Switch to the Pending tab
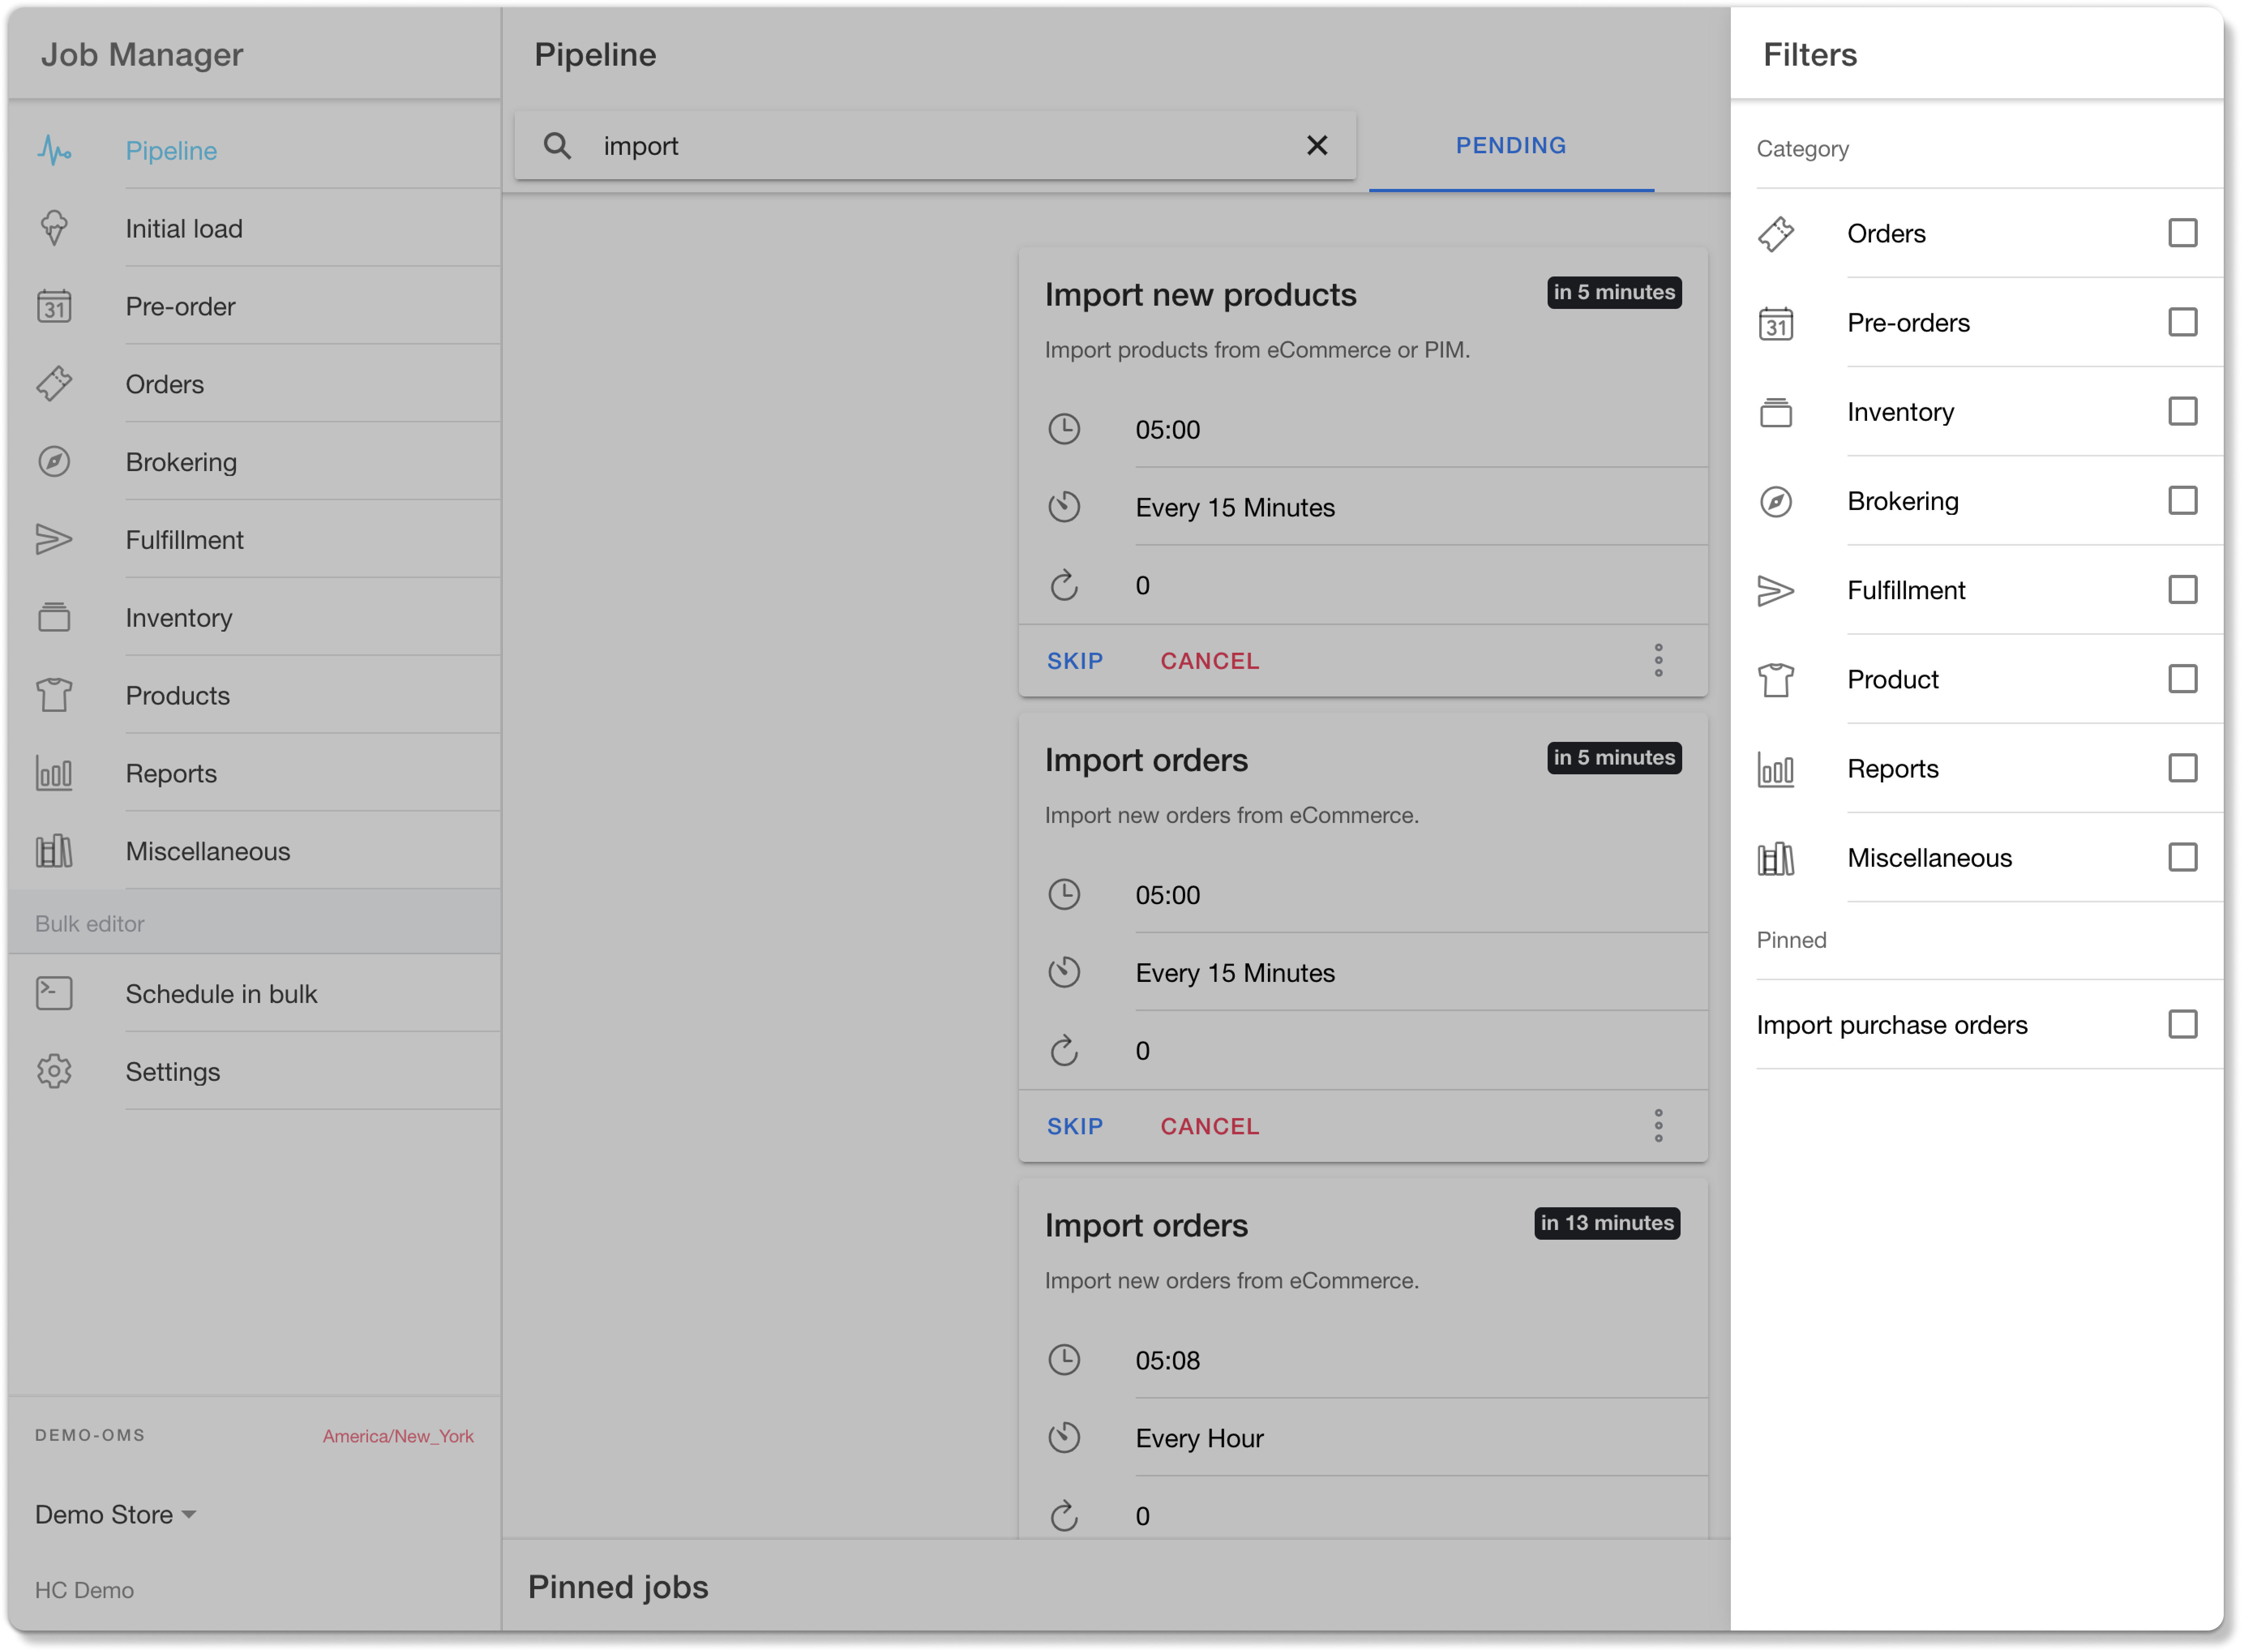 coord(1510,146)
